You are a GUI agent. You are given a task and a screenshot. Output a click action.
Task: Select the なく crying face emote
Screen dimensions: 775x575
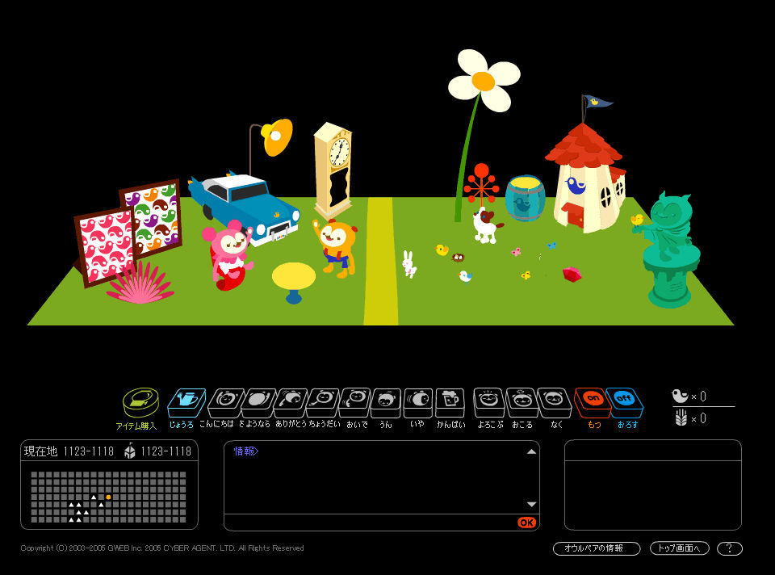(555, 401)
